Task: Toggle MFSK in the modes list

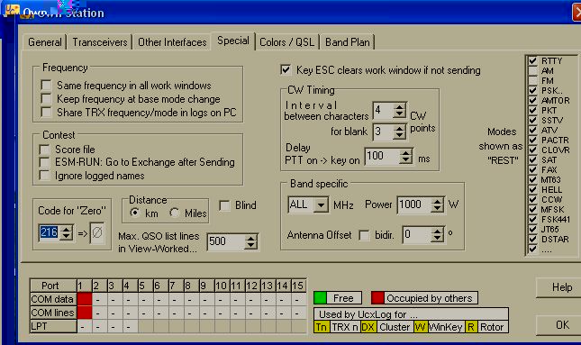Action: tap(533, 209)
